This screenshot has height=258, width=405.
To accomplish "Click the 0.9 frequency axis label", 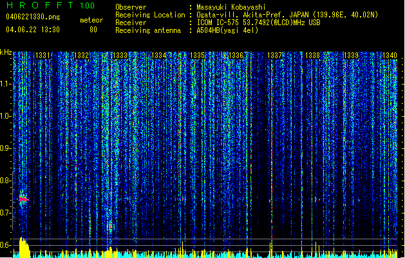I will tap(6, 148).
